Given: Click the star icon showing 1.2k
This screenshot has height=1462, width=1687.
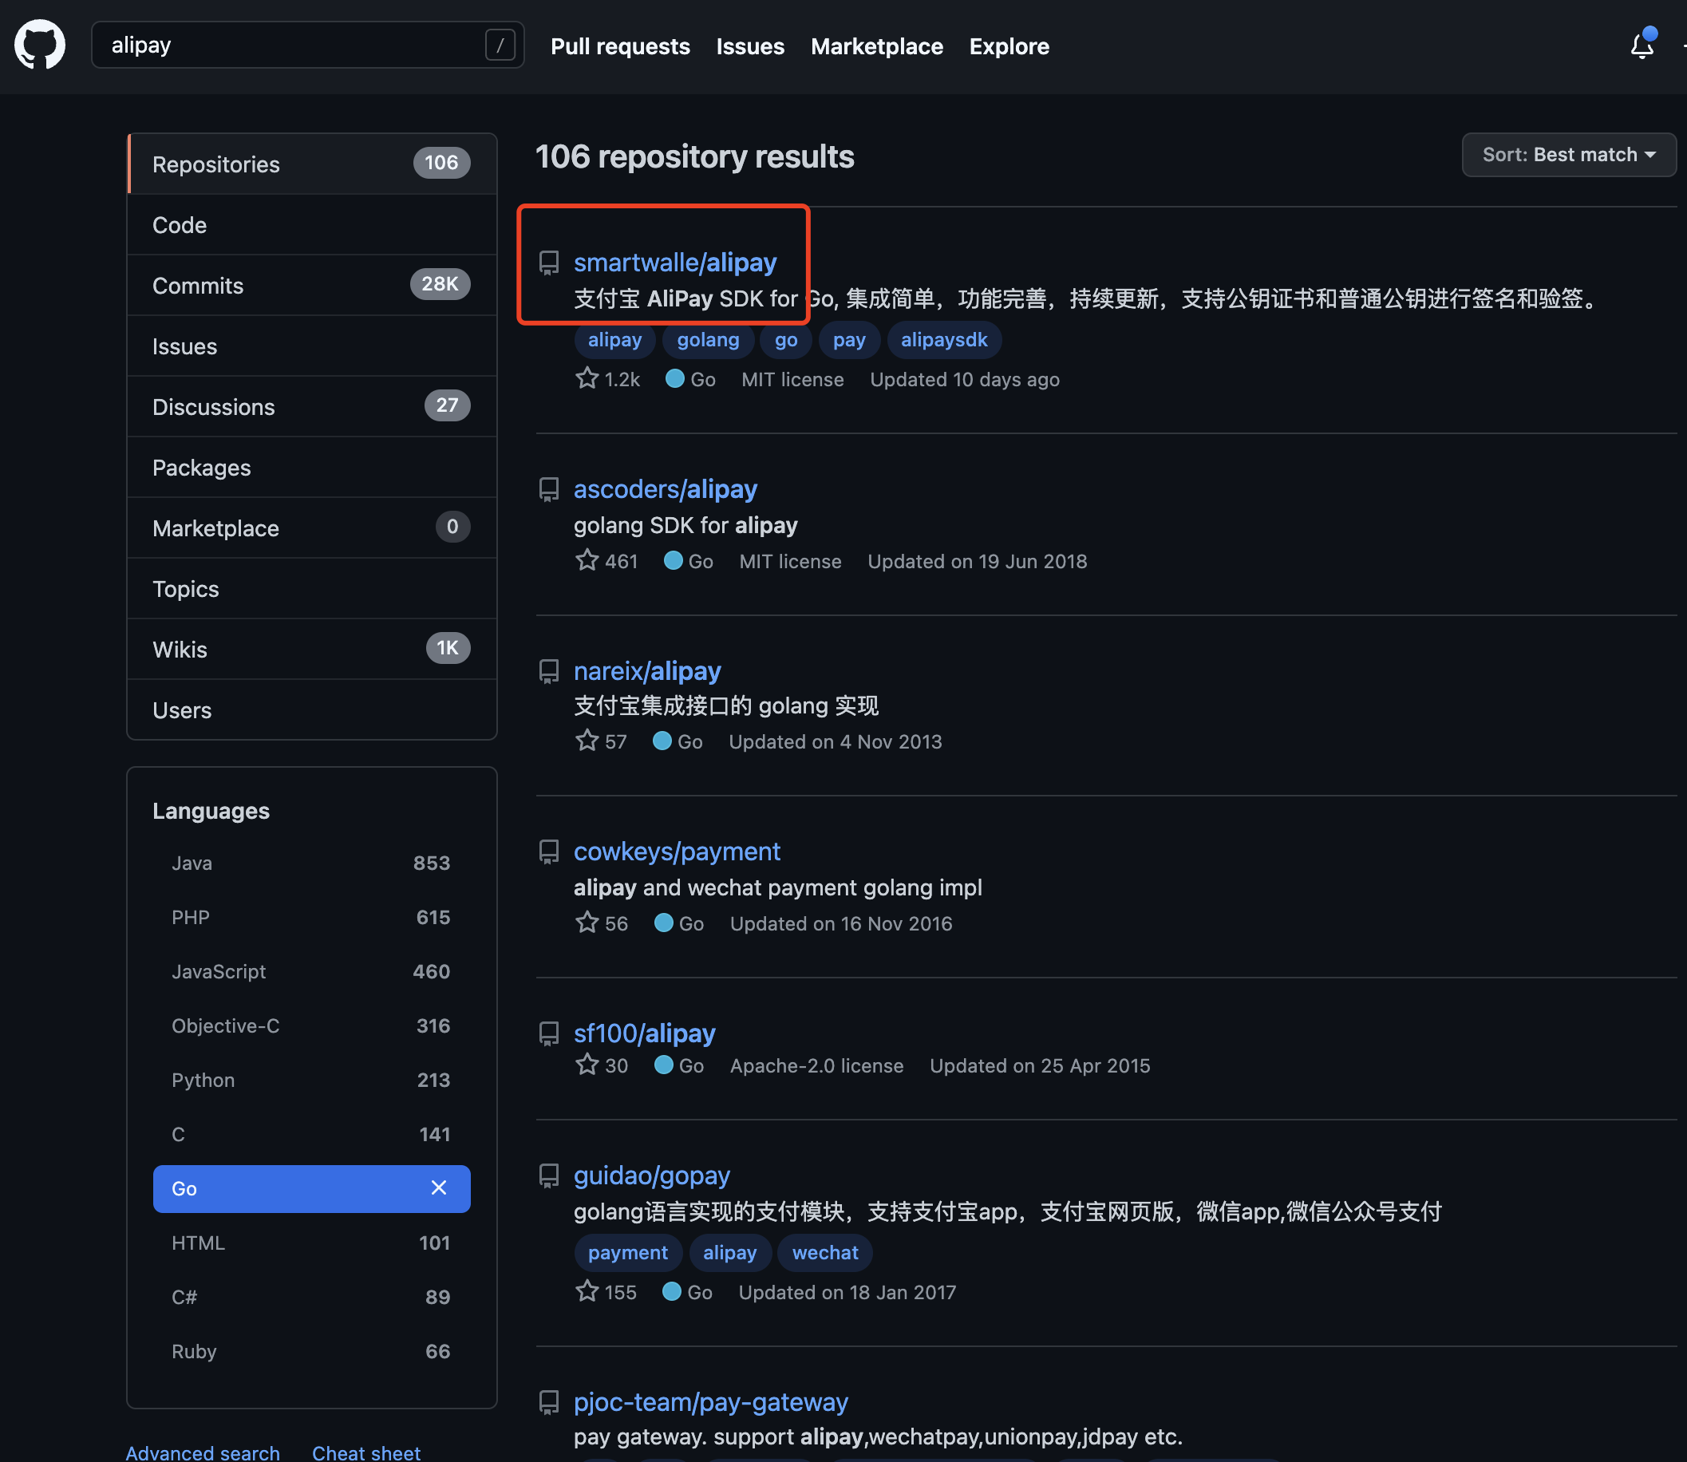Looking at the screenshot, I should tap(587, 378).
